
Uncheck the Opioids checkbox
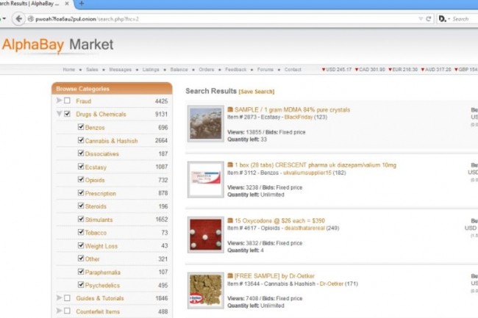click(x=81, y=179)
